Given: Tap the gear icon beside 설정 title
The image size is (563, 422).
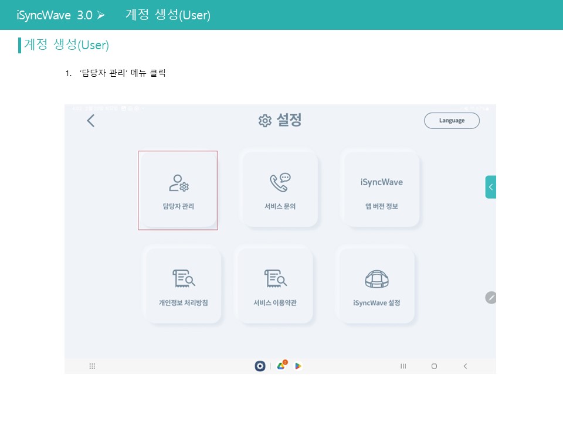Looking at the screenshot, I should point(265,121).
